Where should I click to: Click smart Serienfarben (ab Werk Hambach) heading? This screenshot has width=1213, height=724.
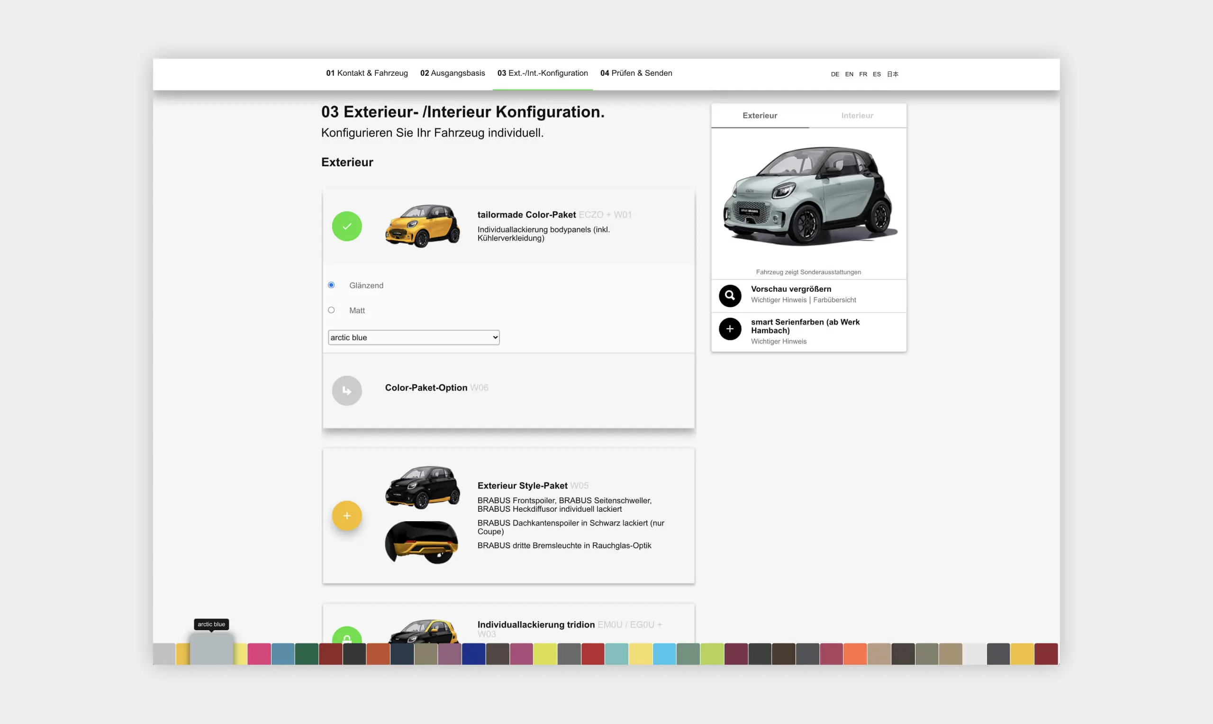(x=805, y=326)
